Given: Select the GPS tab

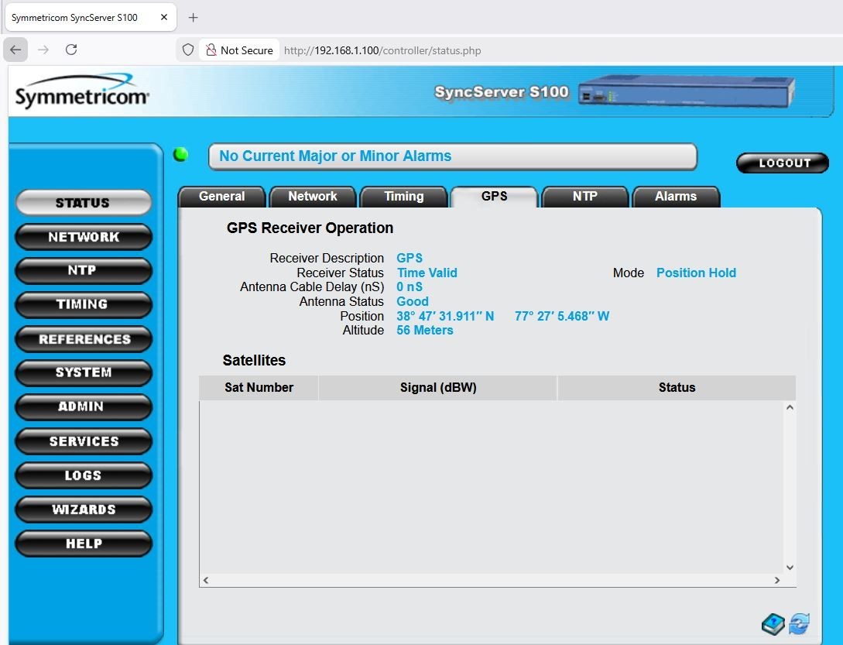Looking at the screenshot, I should (x=494, y=197).
